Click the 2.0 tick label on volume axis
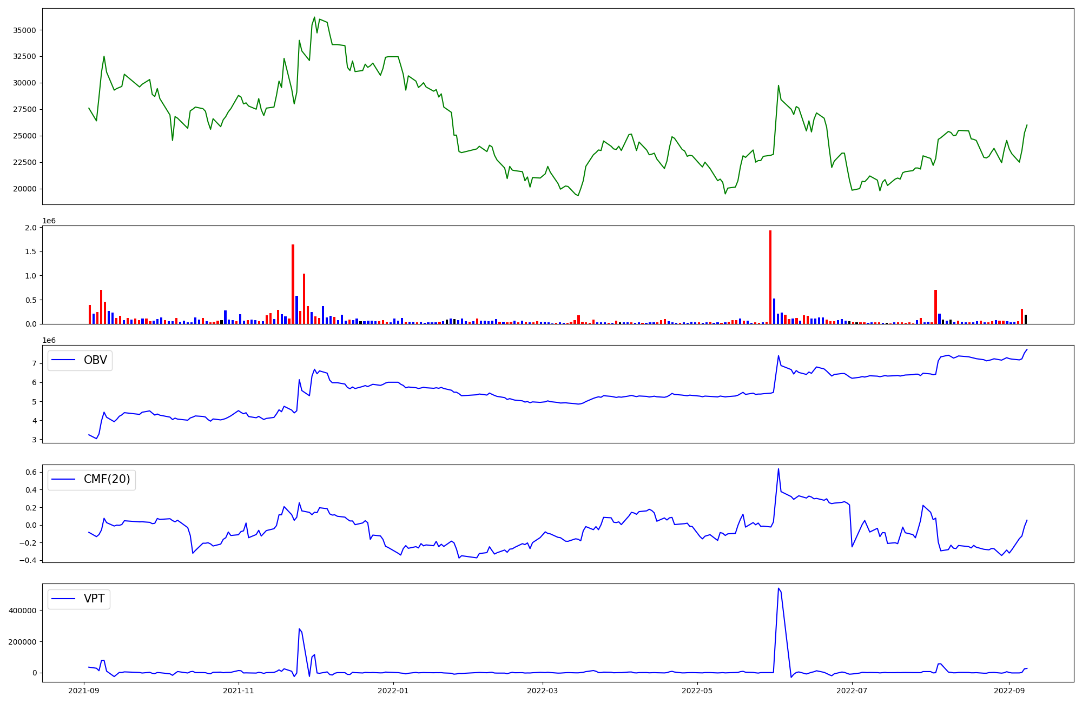 coord(31,228)
